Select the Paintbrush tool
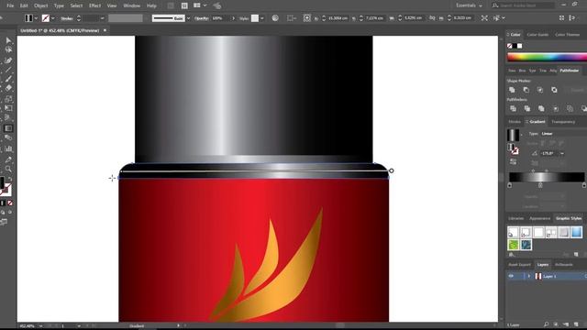Image resolution: width=587 pixels, height=330 pixels. point(8,79)
